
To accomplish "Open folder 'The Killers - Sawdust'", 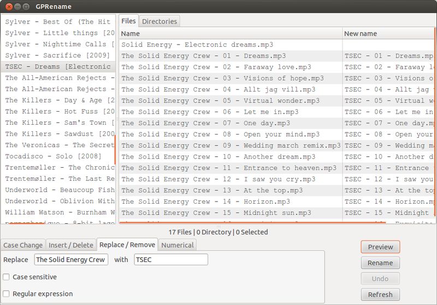I will click(x=58, y=134).
